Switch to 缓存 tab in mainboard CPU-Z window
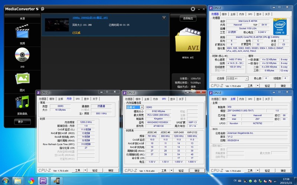This screenshot has width=297, height=185. pyautogui.click(x=224, y=99)
